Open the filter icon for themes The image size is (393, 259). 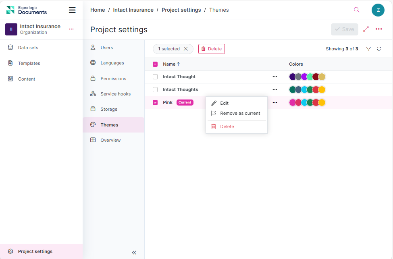coord(368,49)
